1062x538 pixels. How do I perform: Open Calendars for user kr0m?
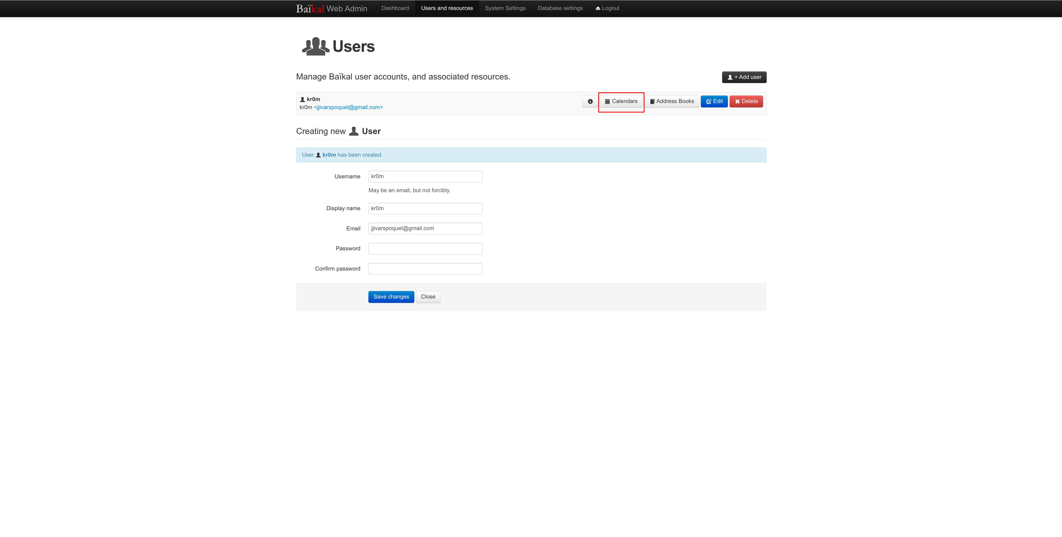click(621, 102)
